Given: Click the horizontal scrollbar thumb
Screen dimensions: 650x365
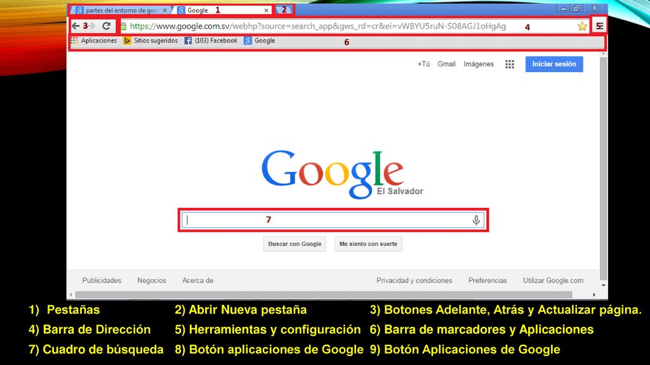Looking at the screenshot, I should 324,295.
